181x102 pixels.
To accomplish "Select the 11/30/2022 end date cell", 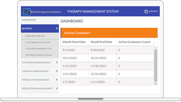I will click(103, 66).
